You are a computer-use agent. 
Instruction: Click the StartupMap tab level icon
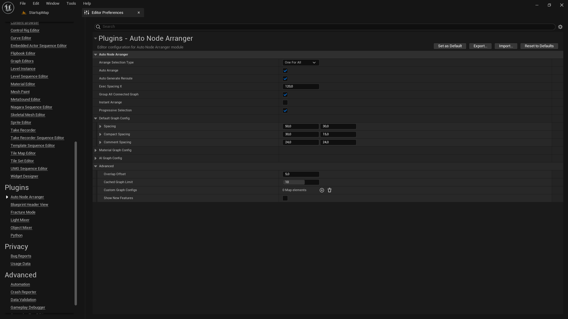coord(24,13)
